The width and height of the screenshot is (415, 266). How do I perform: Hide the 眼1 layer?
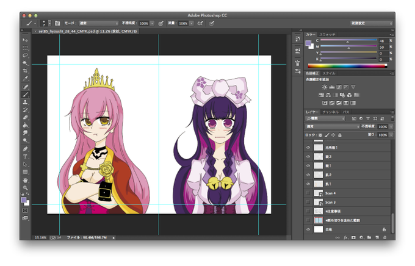coord(308,166)
